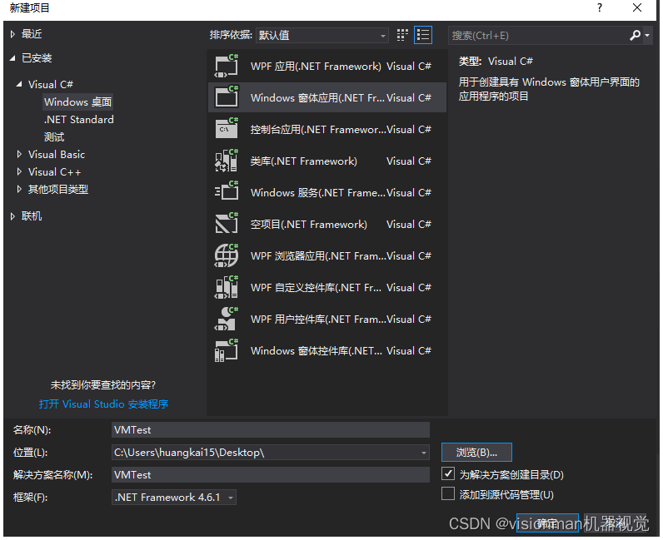Click the 搜索(Ctrl+E) search box

(538, 36)
